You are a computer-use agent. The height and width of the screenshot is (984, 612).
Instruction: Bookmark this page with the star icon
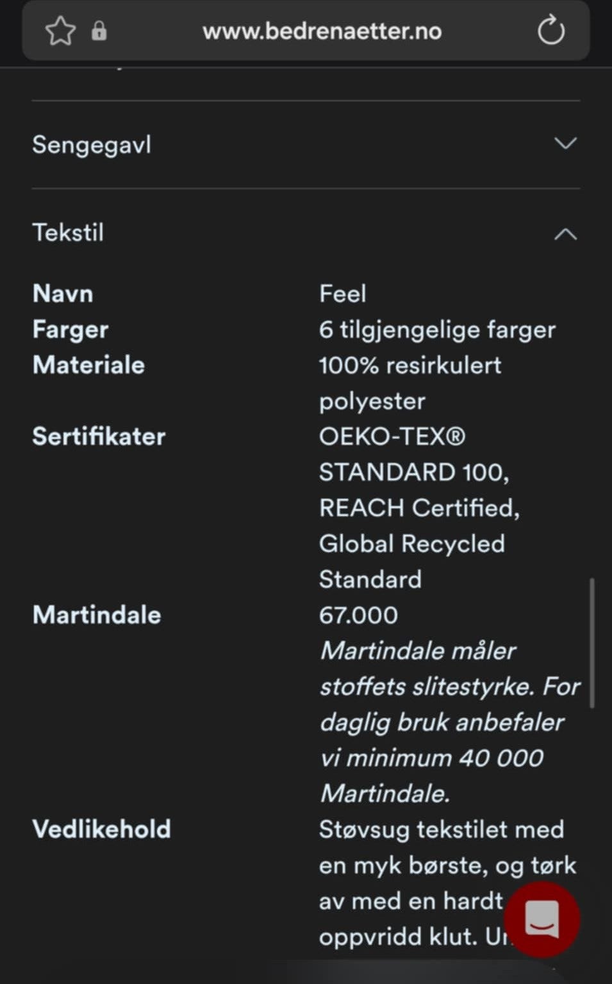point(60,31)
